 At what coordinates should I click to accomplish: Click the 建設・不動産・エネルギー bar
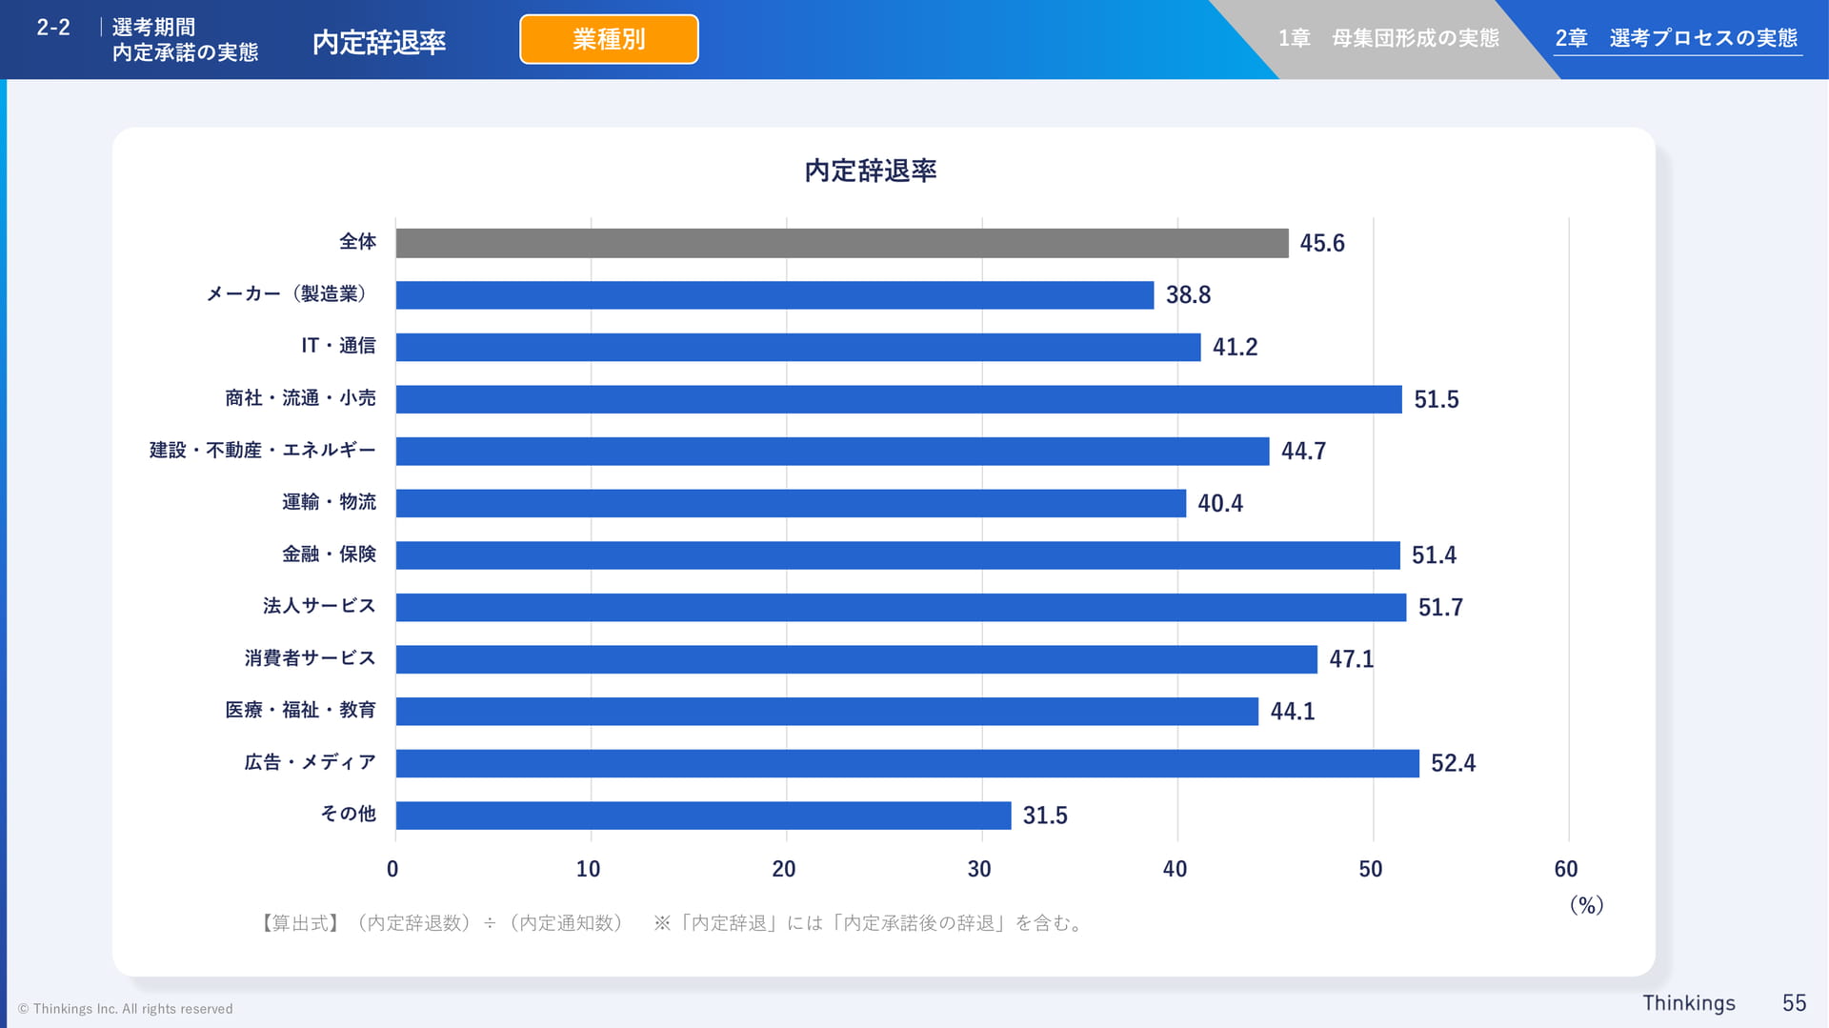(x=833, y=451)
